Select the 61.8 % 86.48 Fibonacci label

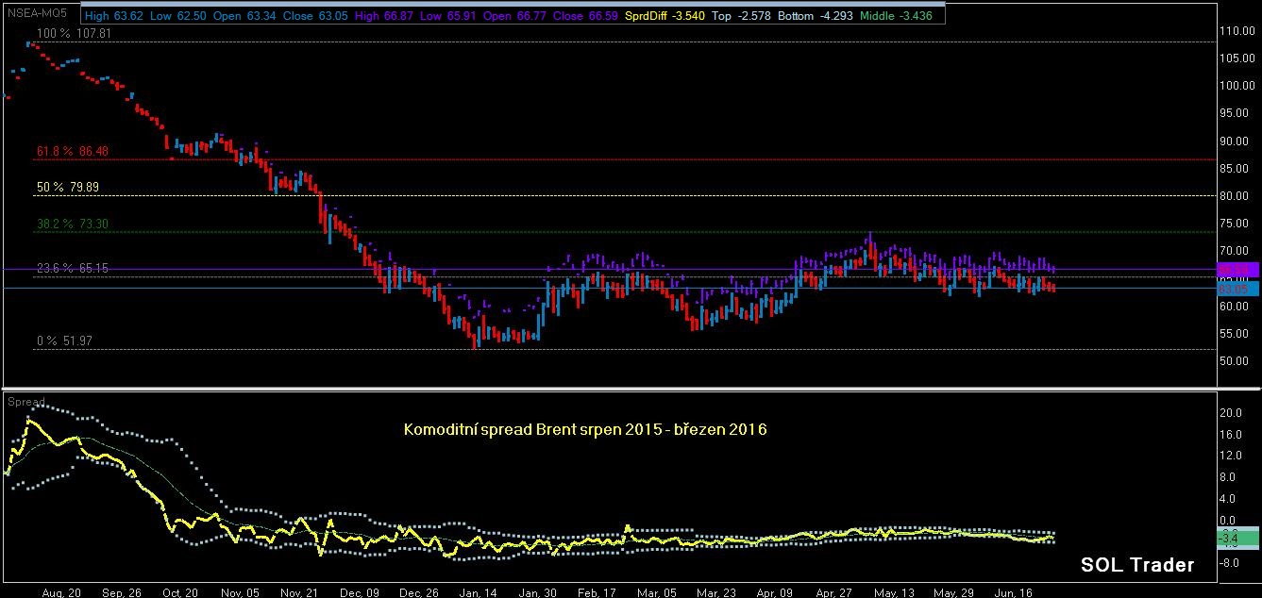(73, 151)
